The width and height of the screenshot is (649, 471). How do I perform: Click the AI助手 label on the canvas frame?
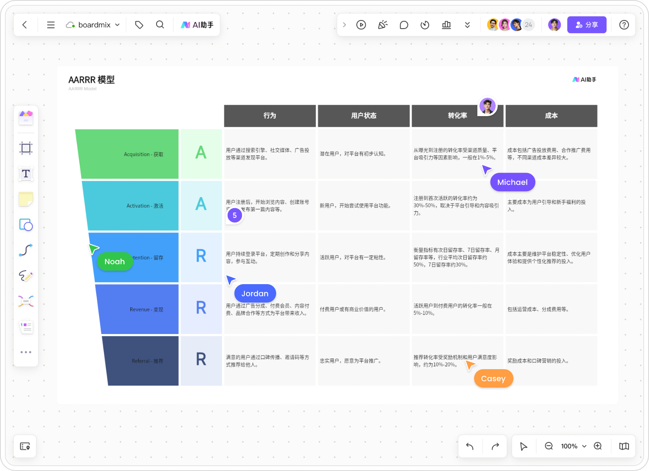coord(584,80)
